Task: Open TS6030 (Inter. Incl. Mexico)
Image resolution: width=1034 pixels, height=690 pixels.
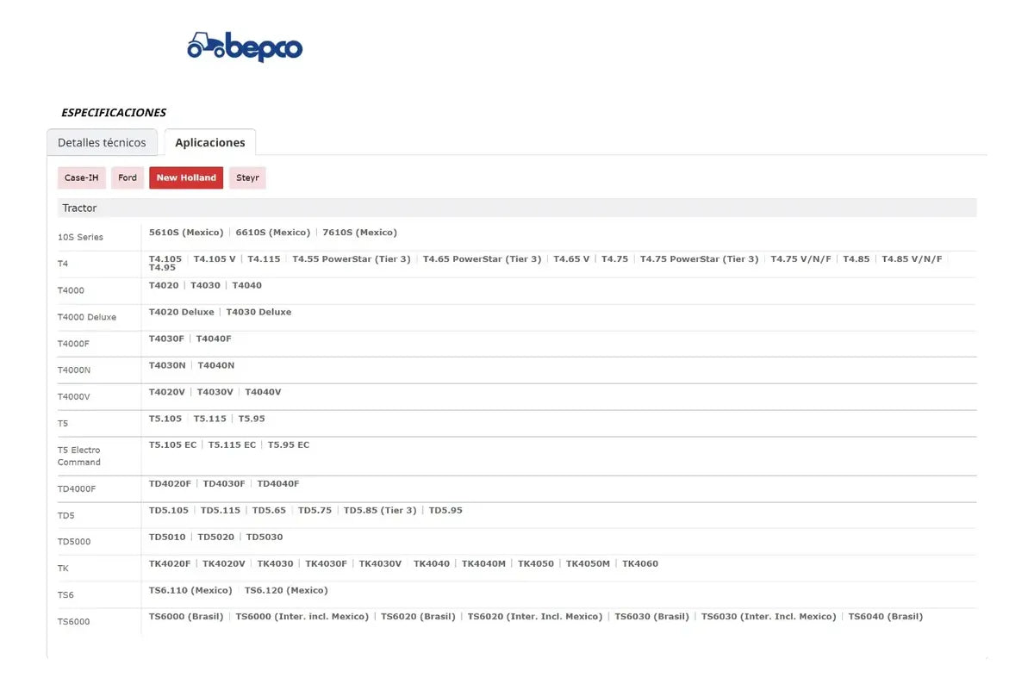Action: tap(769, 618)
